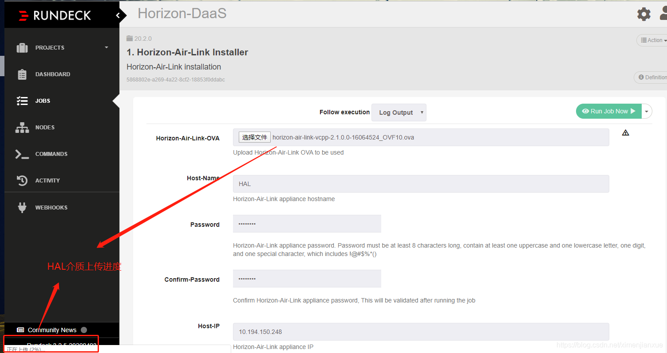
Task: Open the Horizon-DaaS project title
Action: click(182, 14)
